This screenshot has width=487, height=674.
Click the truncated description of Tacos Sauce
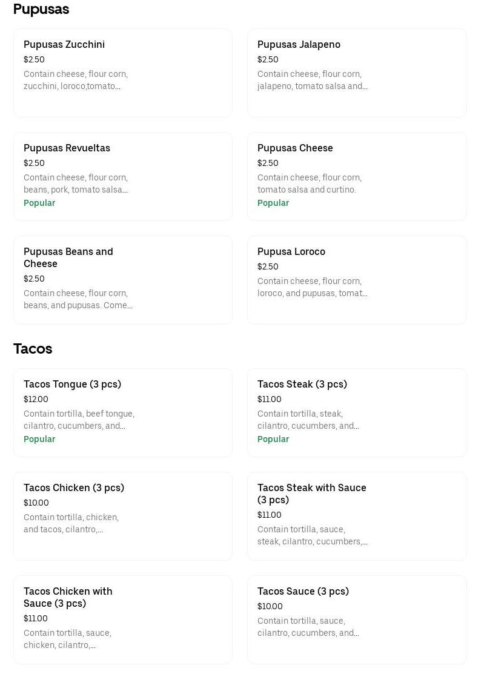coord(308,627)
